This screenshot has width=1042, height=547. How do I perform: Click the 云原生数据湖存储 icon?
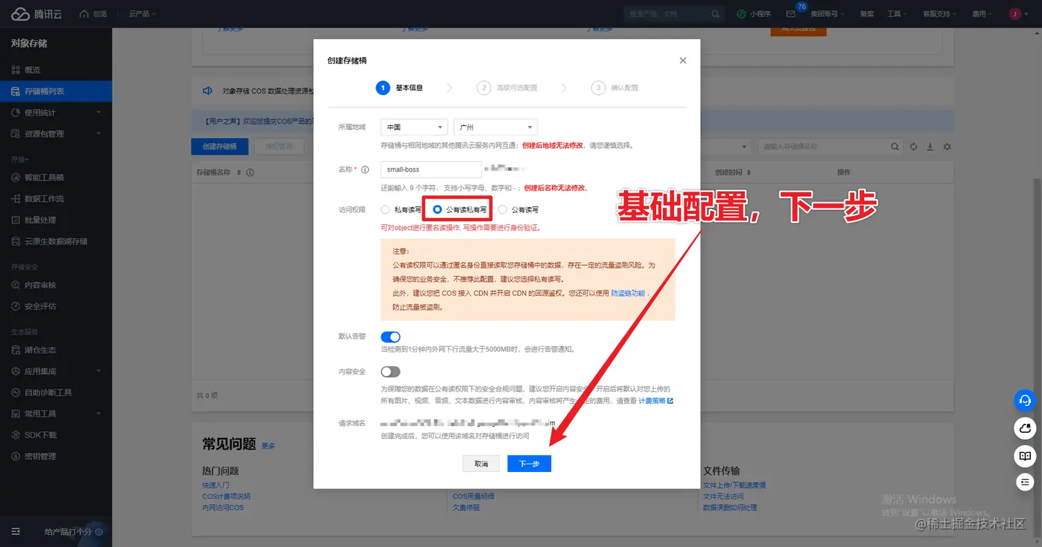(x=16, y=242)
